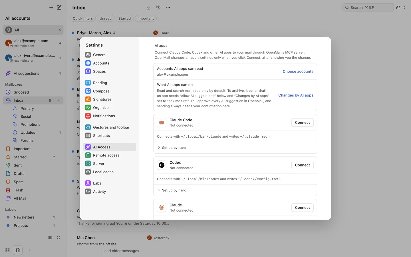The width and height of the screenshot is (411, 257).
Task: Open the history clock icon in Inbox header
Action: tap(158, 8)
